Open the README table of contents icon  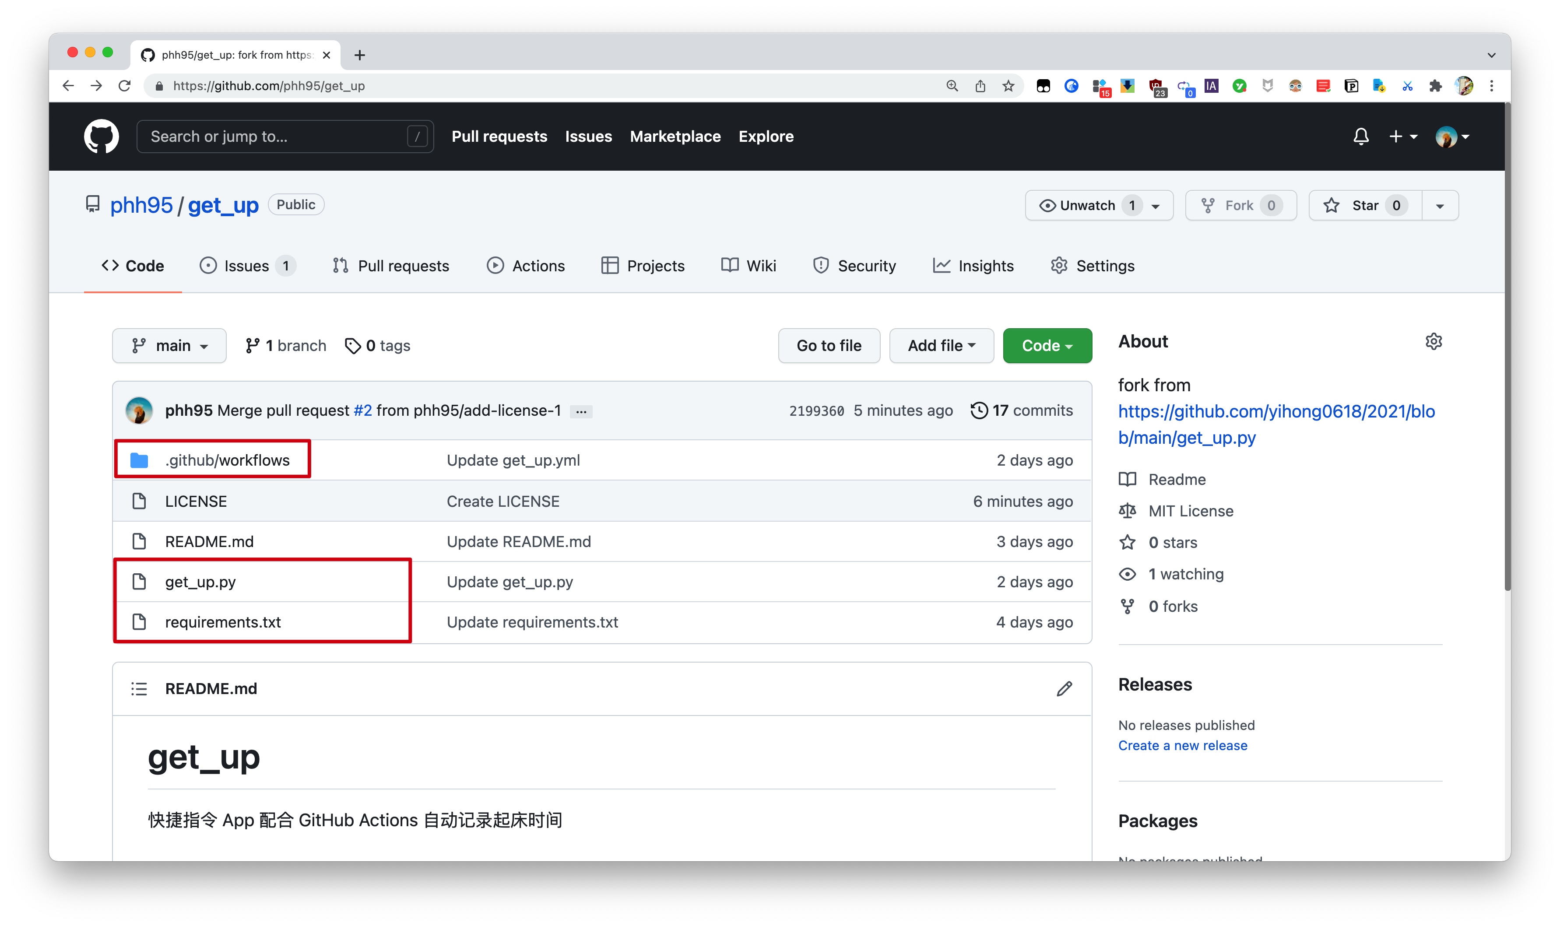click(x=138, y=688)
